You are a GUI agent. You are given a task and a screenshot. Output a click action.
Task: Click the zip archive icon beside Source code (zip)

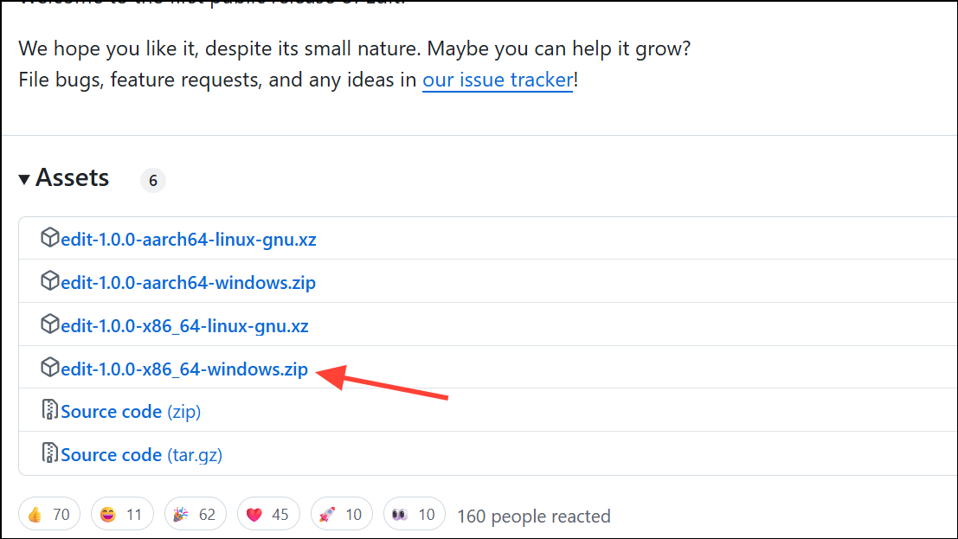tap(49, 410)
